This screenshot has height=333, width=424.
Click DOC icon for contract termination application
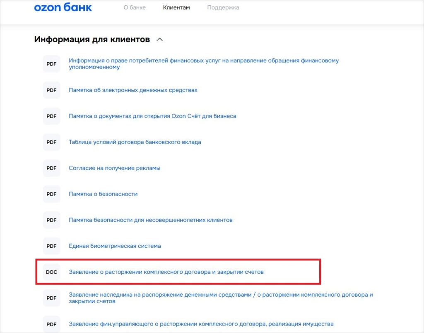tap(51, 272)
